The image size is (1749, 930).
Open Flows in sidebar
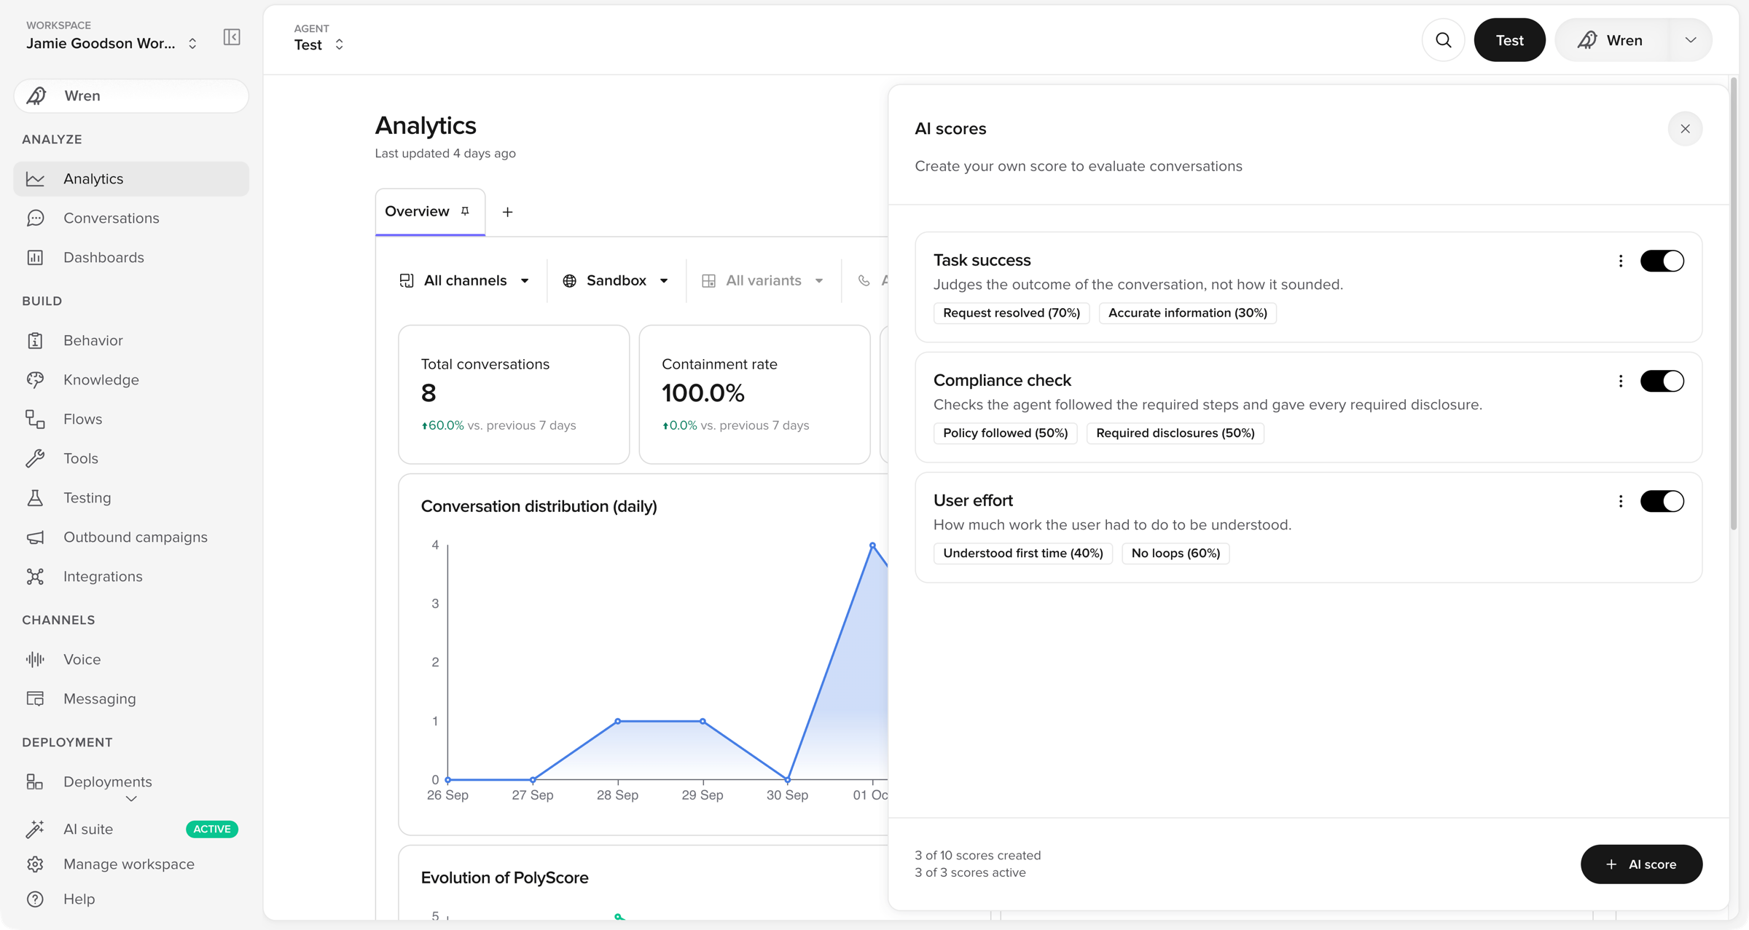(x=131, y=419)
